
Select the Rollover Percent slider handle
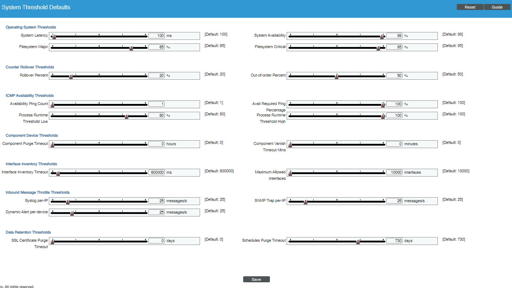click(x=71, y=75)
